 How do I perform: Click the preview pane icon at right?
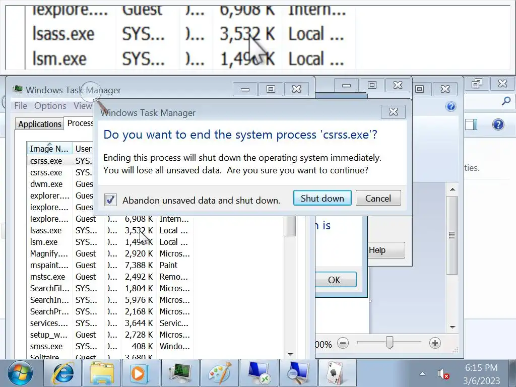471,124
